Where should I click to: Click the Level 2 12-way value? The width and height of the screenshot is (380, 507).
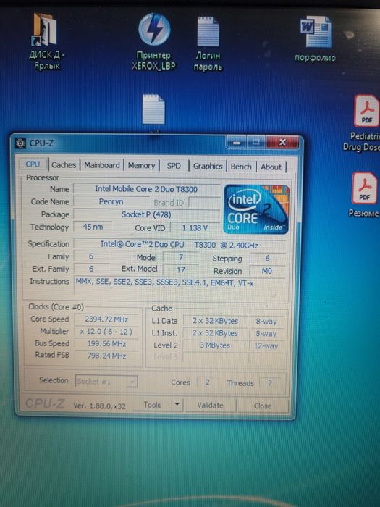[266, 346]
